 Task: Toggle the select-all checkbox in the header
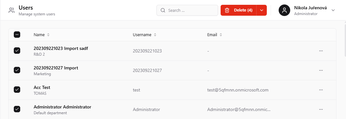[17, 35]
